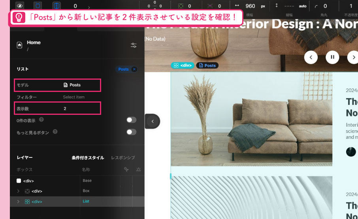The width and height of the screenshot is (358, 219).
Task: Select the vertical align center icon
Action: 57,6
